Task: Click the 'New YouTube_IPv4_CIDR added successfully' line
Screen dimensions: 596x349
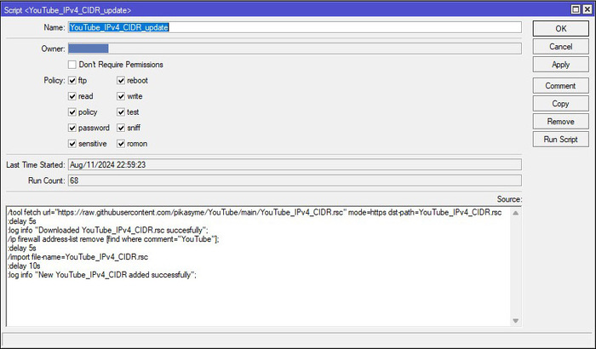Action: tap(102, 275)
